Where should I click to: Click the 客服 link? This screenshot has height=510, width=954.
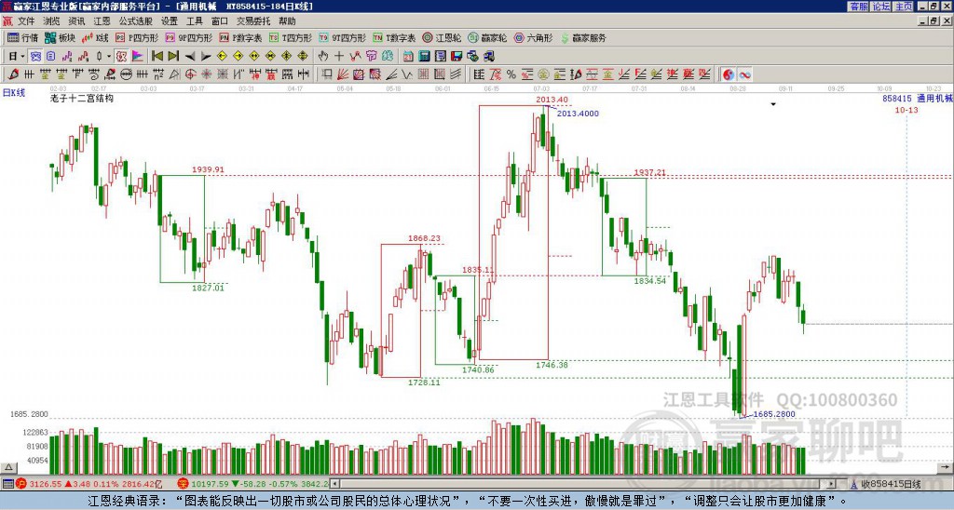pyautogui.click(x=858, y=7)
